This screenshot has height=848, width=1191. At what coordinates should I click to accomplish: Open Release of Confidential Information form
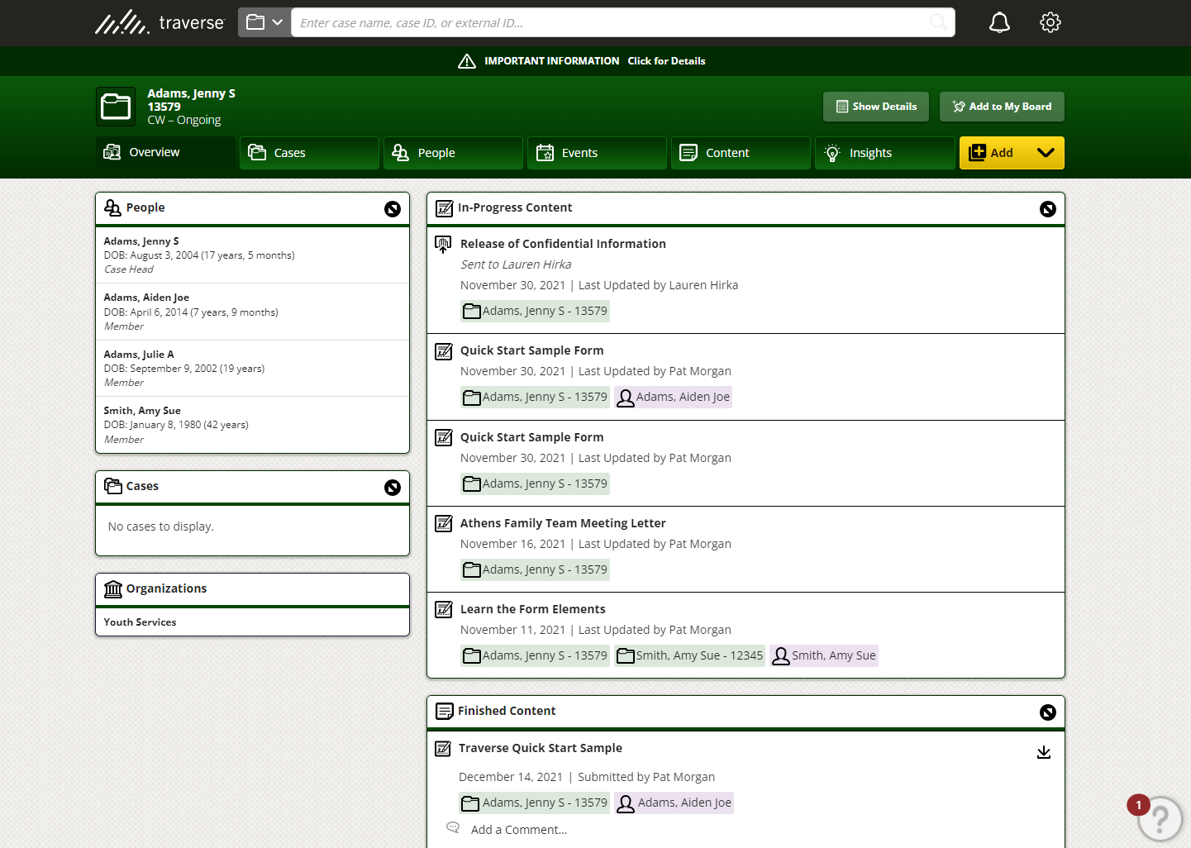pyautogui.click(x=563, y=244)
